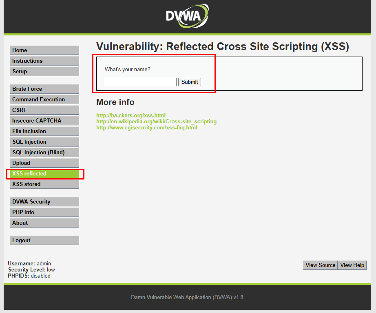Click the View Source button

pos(321,265)
